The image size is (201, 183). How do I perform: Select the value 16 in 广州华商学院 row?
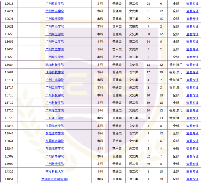click(161, 19)
